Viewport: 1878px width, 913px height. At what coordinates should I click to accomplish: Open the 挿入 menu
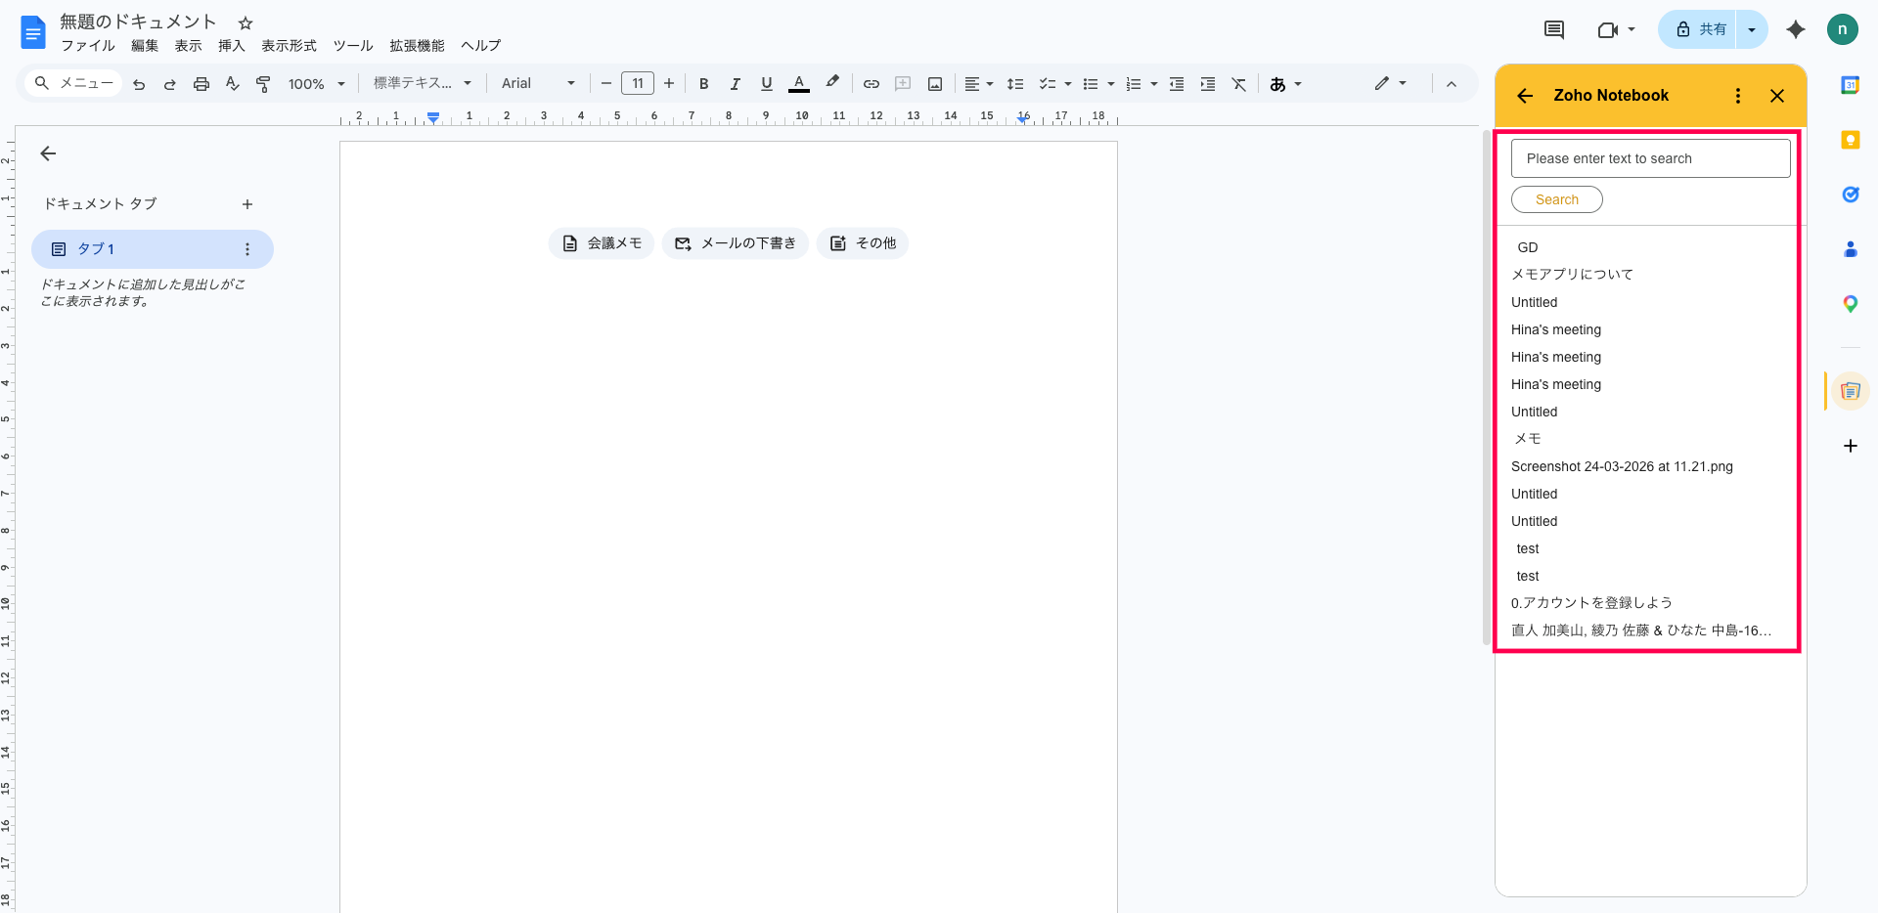click(x=231, y=46)
